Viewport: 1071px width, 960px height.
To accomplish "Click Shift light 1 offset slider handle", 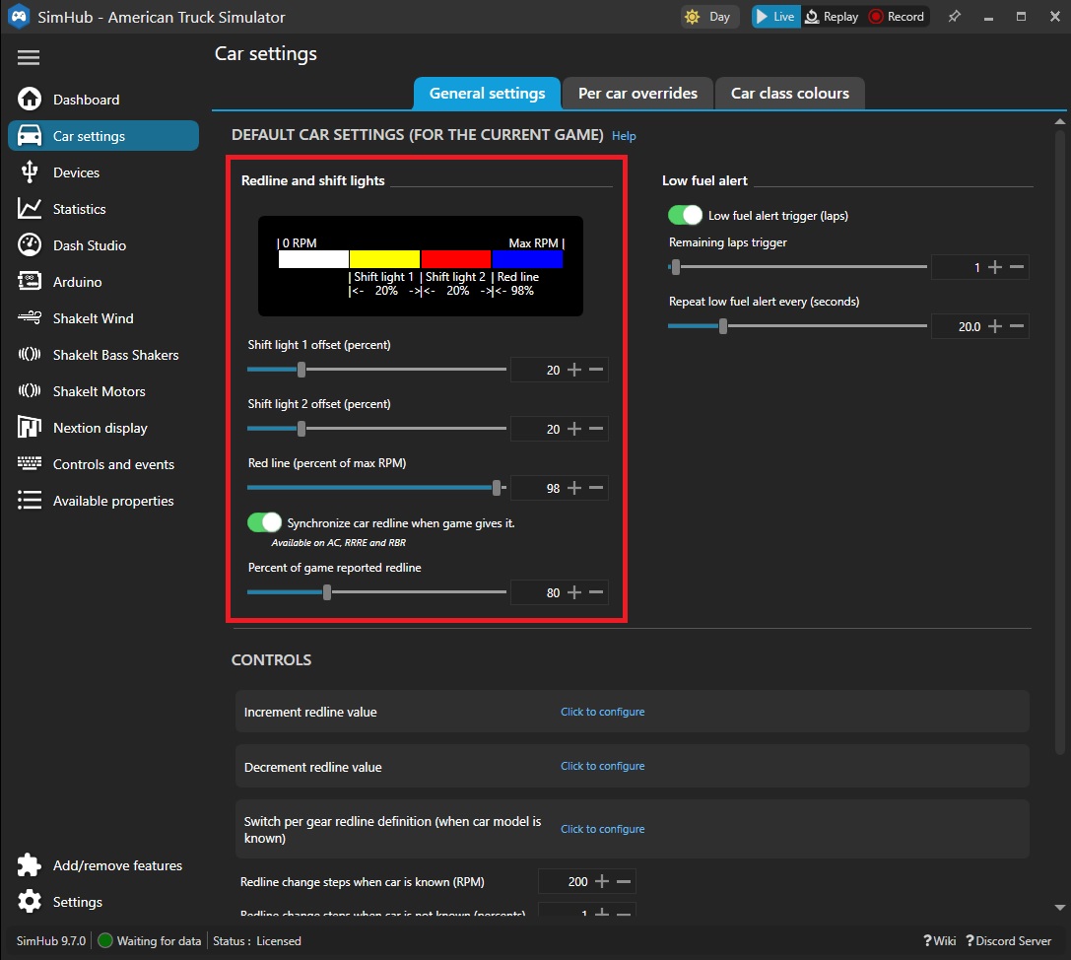I will [301, 369].
